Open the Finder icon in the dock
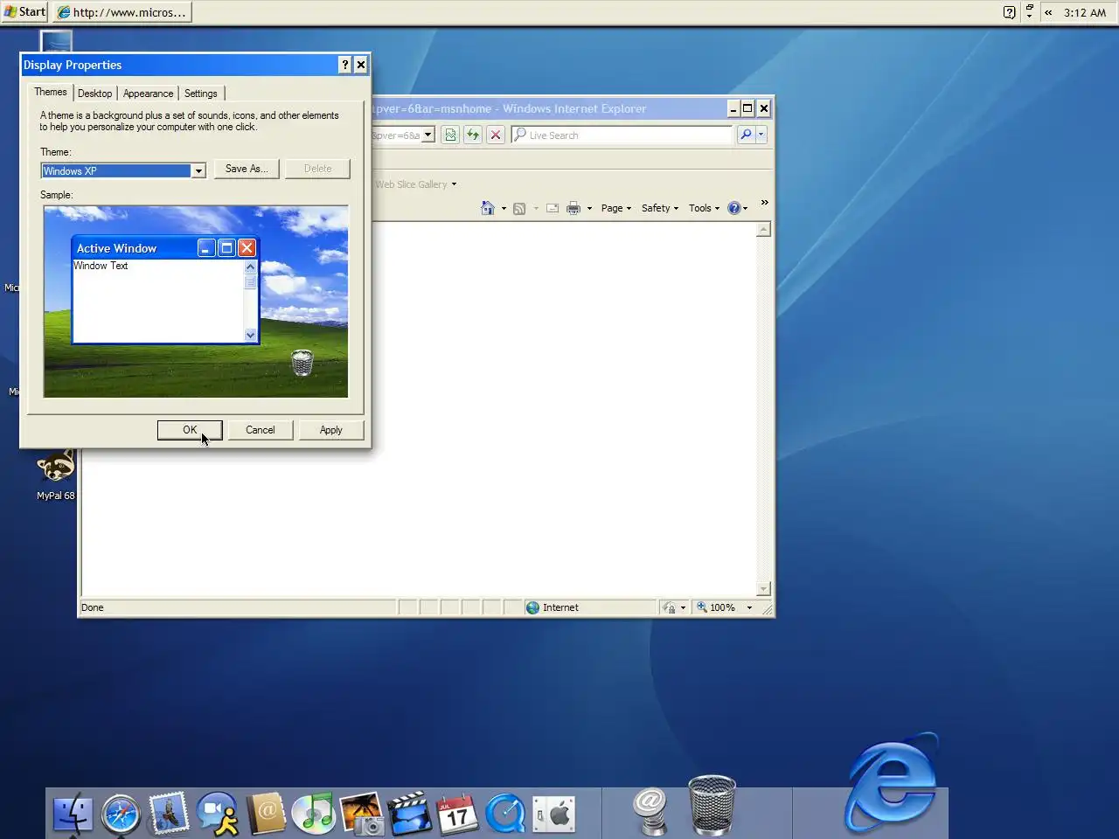This screenshot has height=839, width=1119. (x=73, y=815)
